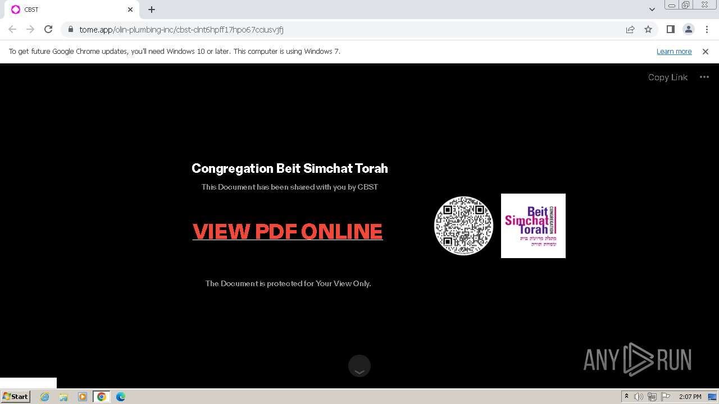This screenshot has height=404, width=719.
Task: Close the CBST tab
Action: [130, 10]
